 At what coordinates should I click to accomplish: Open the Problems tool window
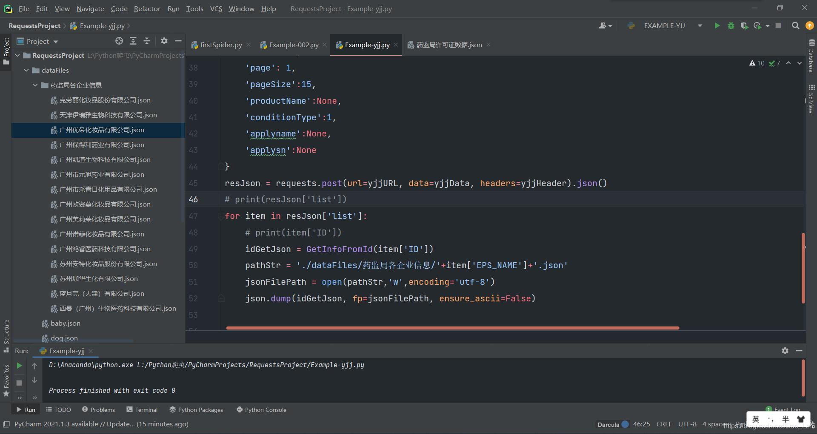(98, 410)
